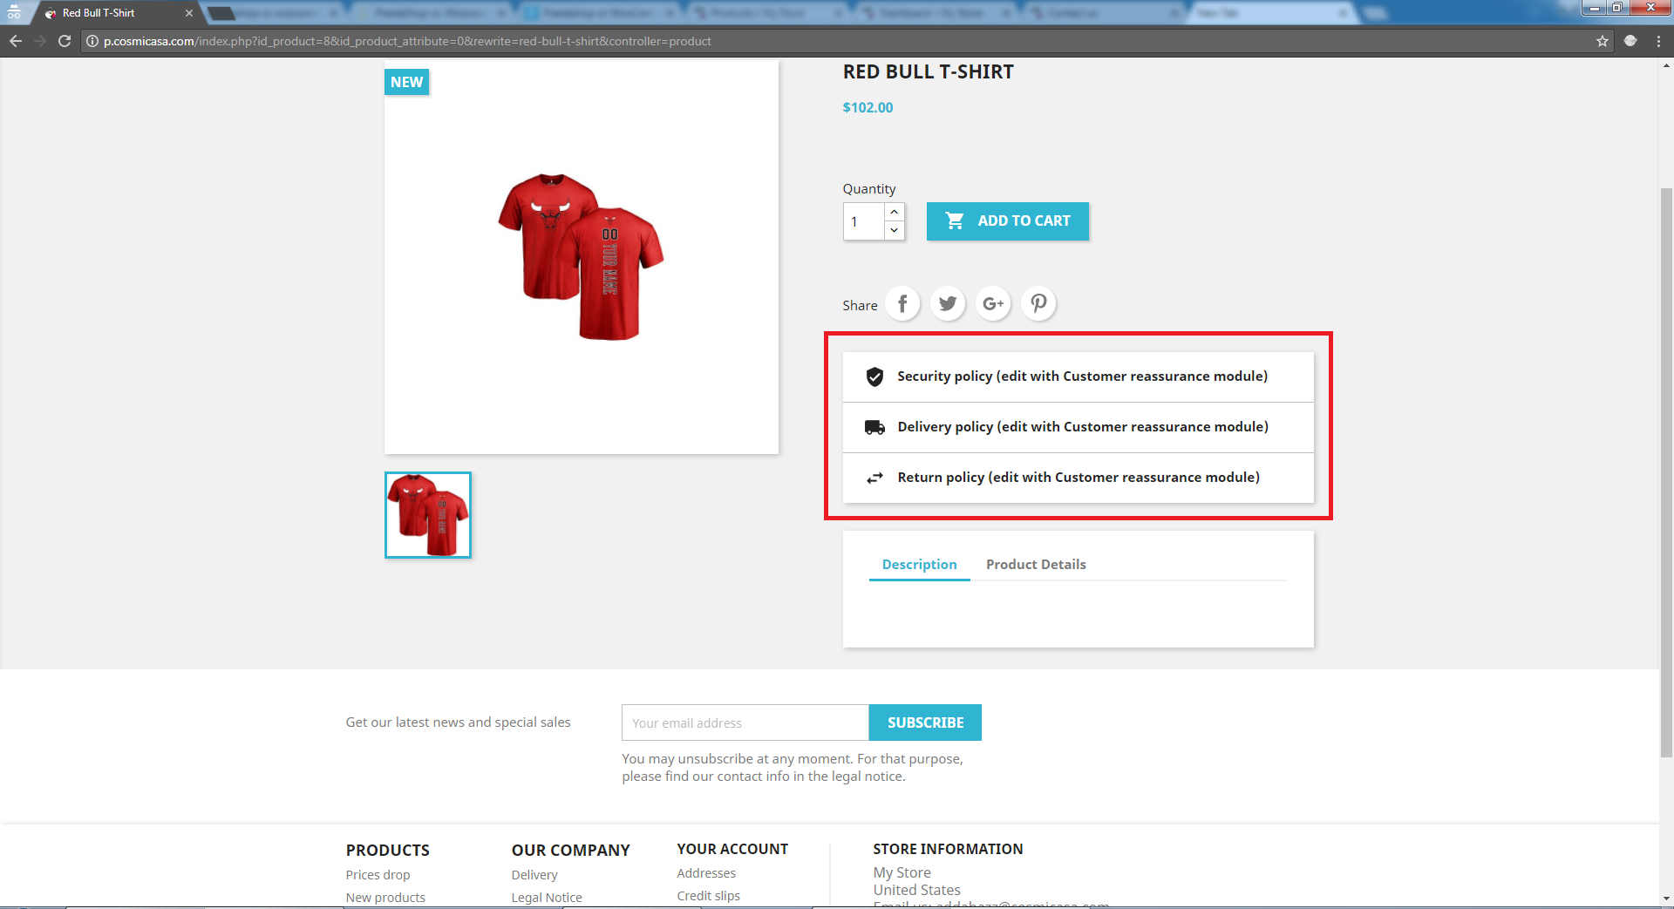Click the Subscribe button
Screen dimensions: 1674x909
point(926,722)
